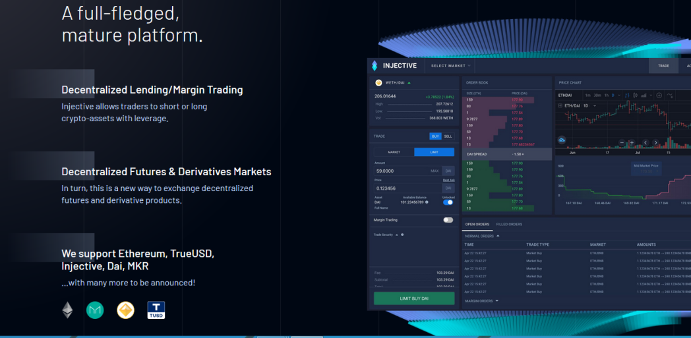
Task: Select the 1h chart interval
Action: tap(607, 95)
